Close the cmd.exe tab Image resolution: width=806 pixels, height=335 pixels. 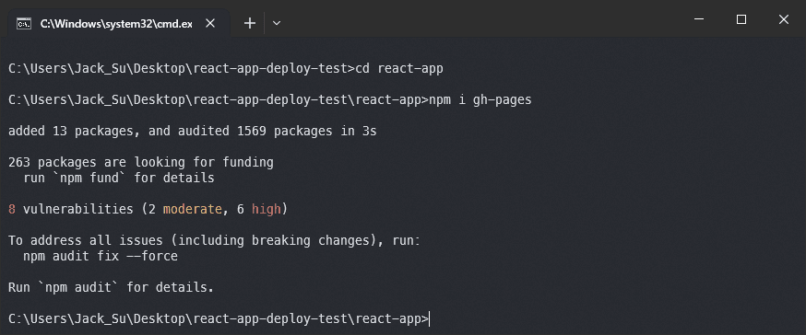coord(210,23)
